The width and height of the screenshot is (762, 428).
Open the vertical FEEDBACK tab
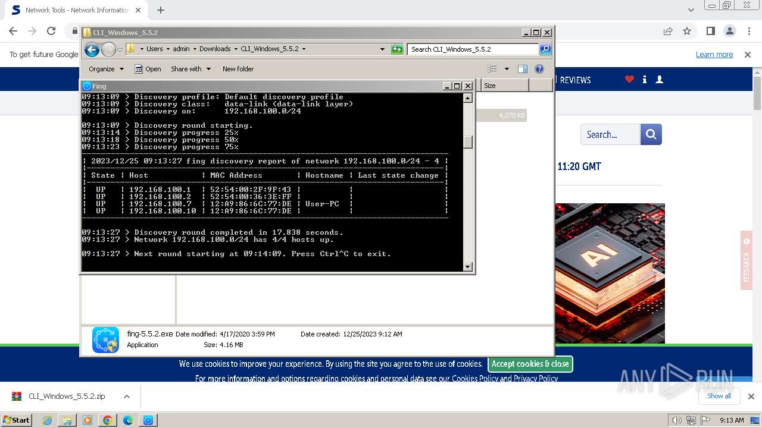(x=747, y=260)
